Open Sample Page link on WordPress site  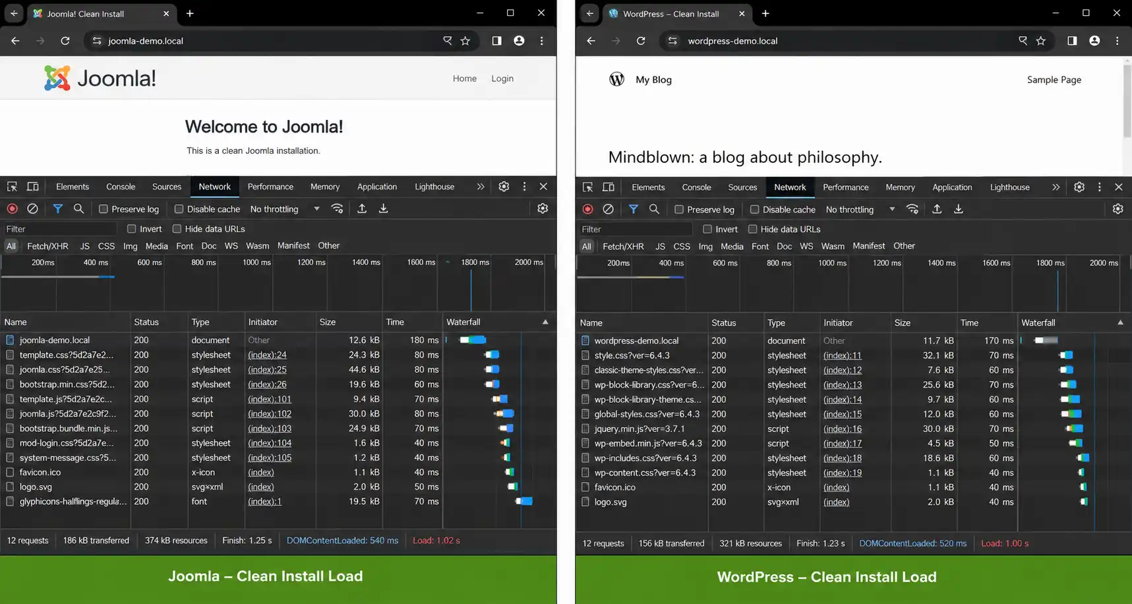click(1054, 80)
